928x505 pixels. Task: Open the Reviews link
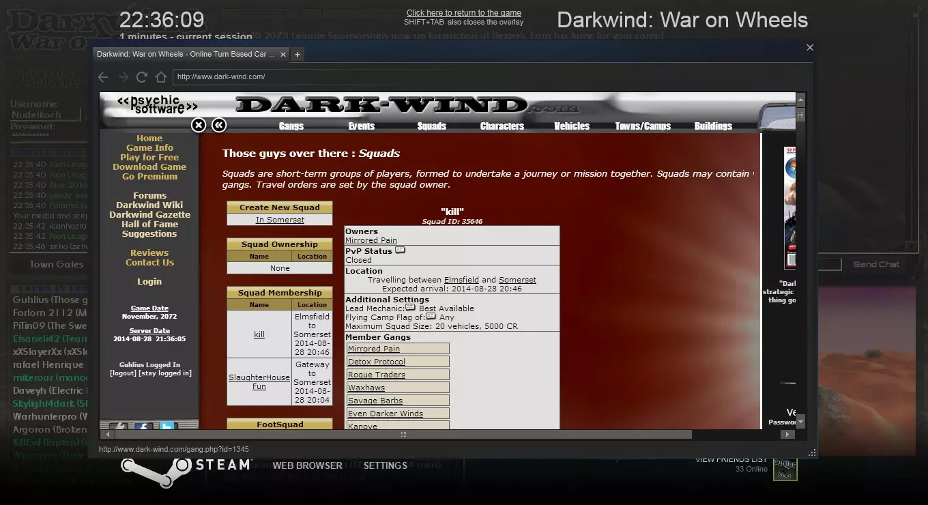(149, 252)
